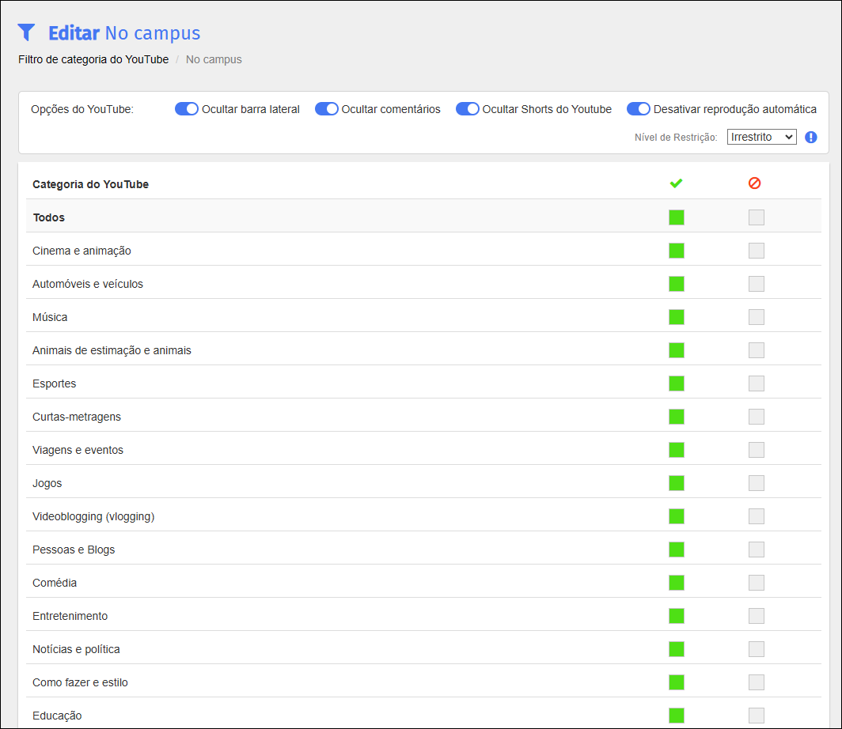
Task: Click the red block column header icon
Action: (x=754, y=183)
